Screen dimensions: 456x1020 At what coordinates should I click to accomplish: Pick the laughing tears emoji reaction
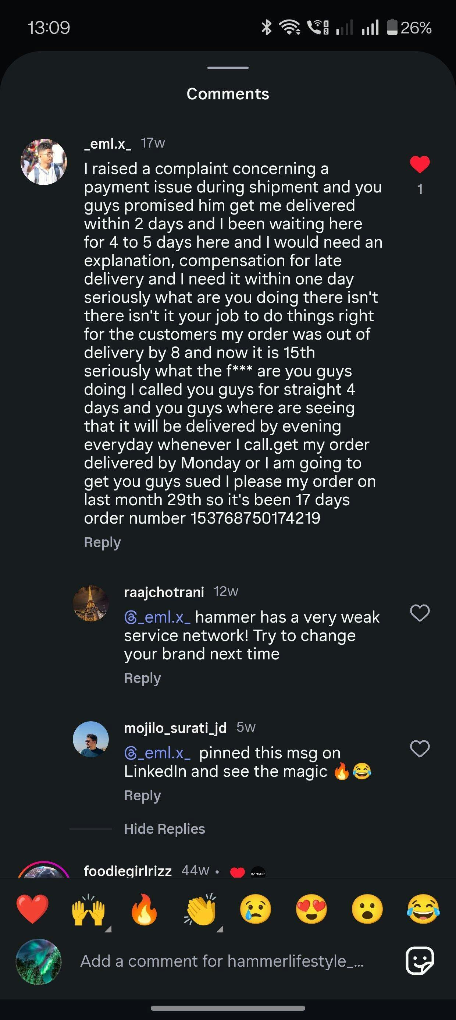click(423, 909)
